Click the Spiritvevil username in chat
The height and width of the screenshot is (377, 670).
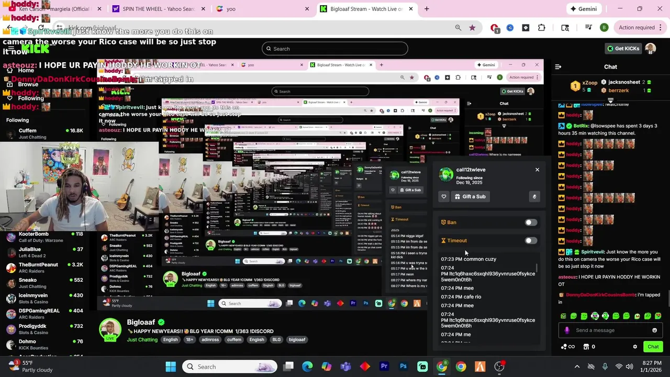pyautogui.click(x=593, y=252)
